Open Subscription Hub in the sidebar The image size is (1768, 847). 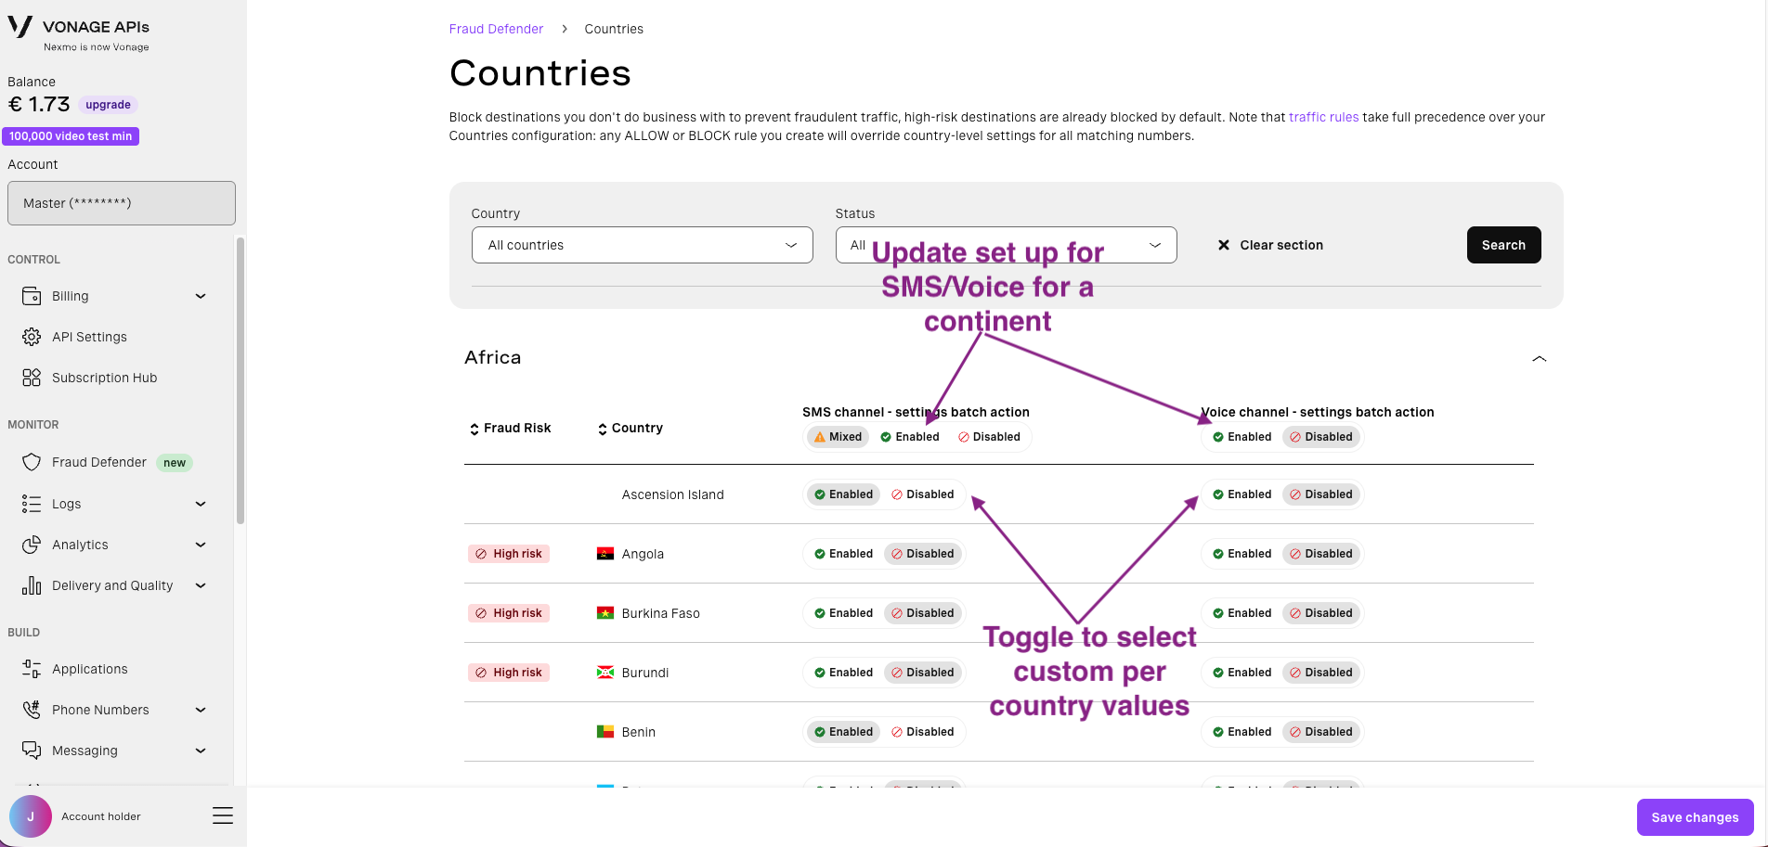tap(116, 378)
